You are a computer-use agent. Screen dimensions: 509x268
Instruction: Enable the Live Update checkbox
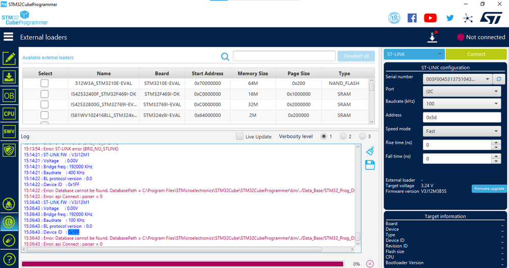click(x=239, y=136)
